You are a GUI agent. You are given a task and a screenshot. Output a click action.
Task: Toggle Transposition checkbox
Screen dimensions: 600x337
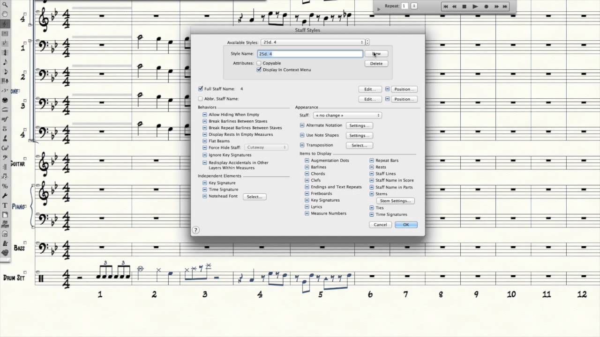point(302,145)
